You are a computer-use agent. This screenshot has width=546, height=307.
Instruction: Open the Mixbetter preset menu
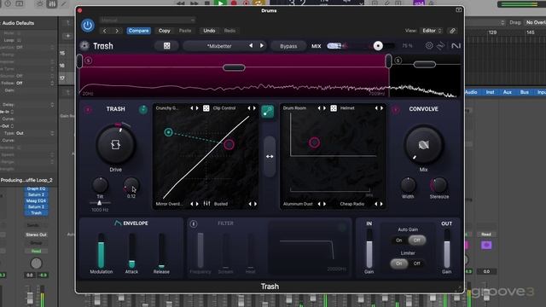(x=219, y=46)
